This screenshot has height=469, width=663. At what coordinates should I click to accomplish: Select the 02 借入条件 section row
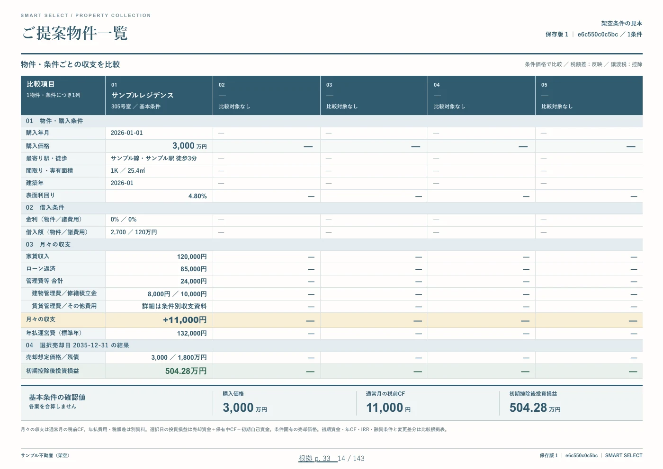331,208
